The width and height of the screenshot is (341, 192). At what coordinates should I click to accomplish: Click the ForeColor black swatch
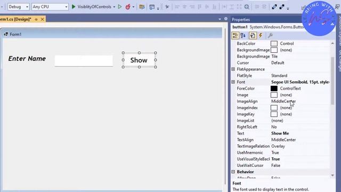(x=274, y=89)
